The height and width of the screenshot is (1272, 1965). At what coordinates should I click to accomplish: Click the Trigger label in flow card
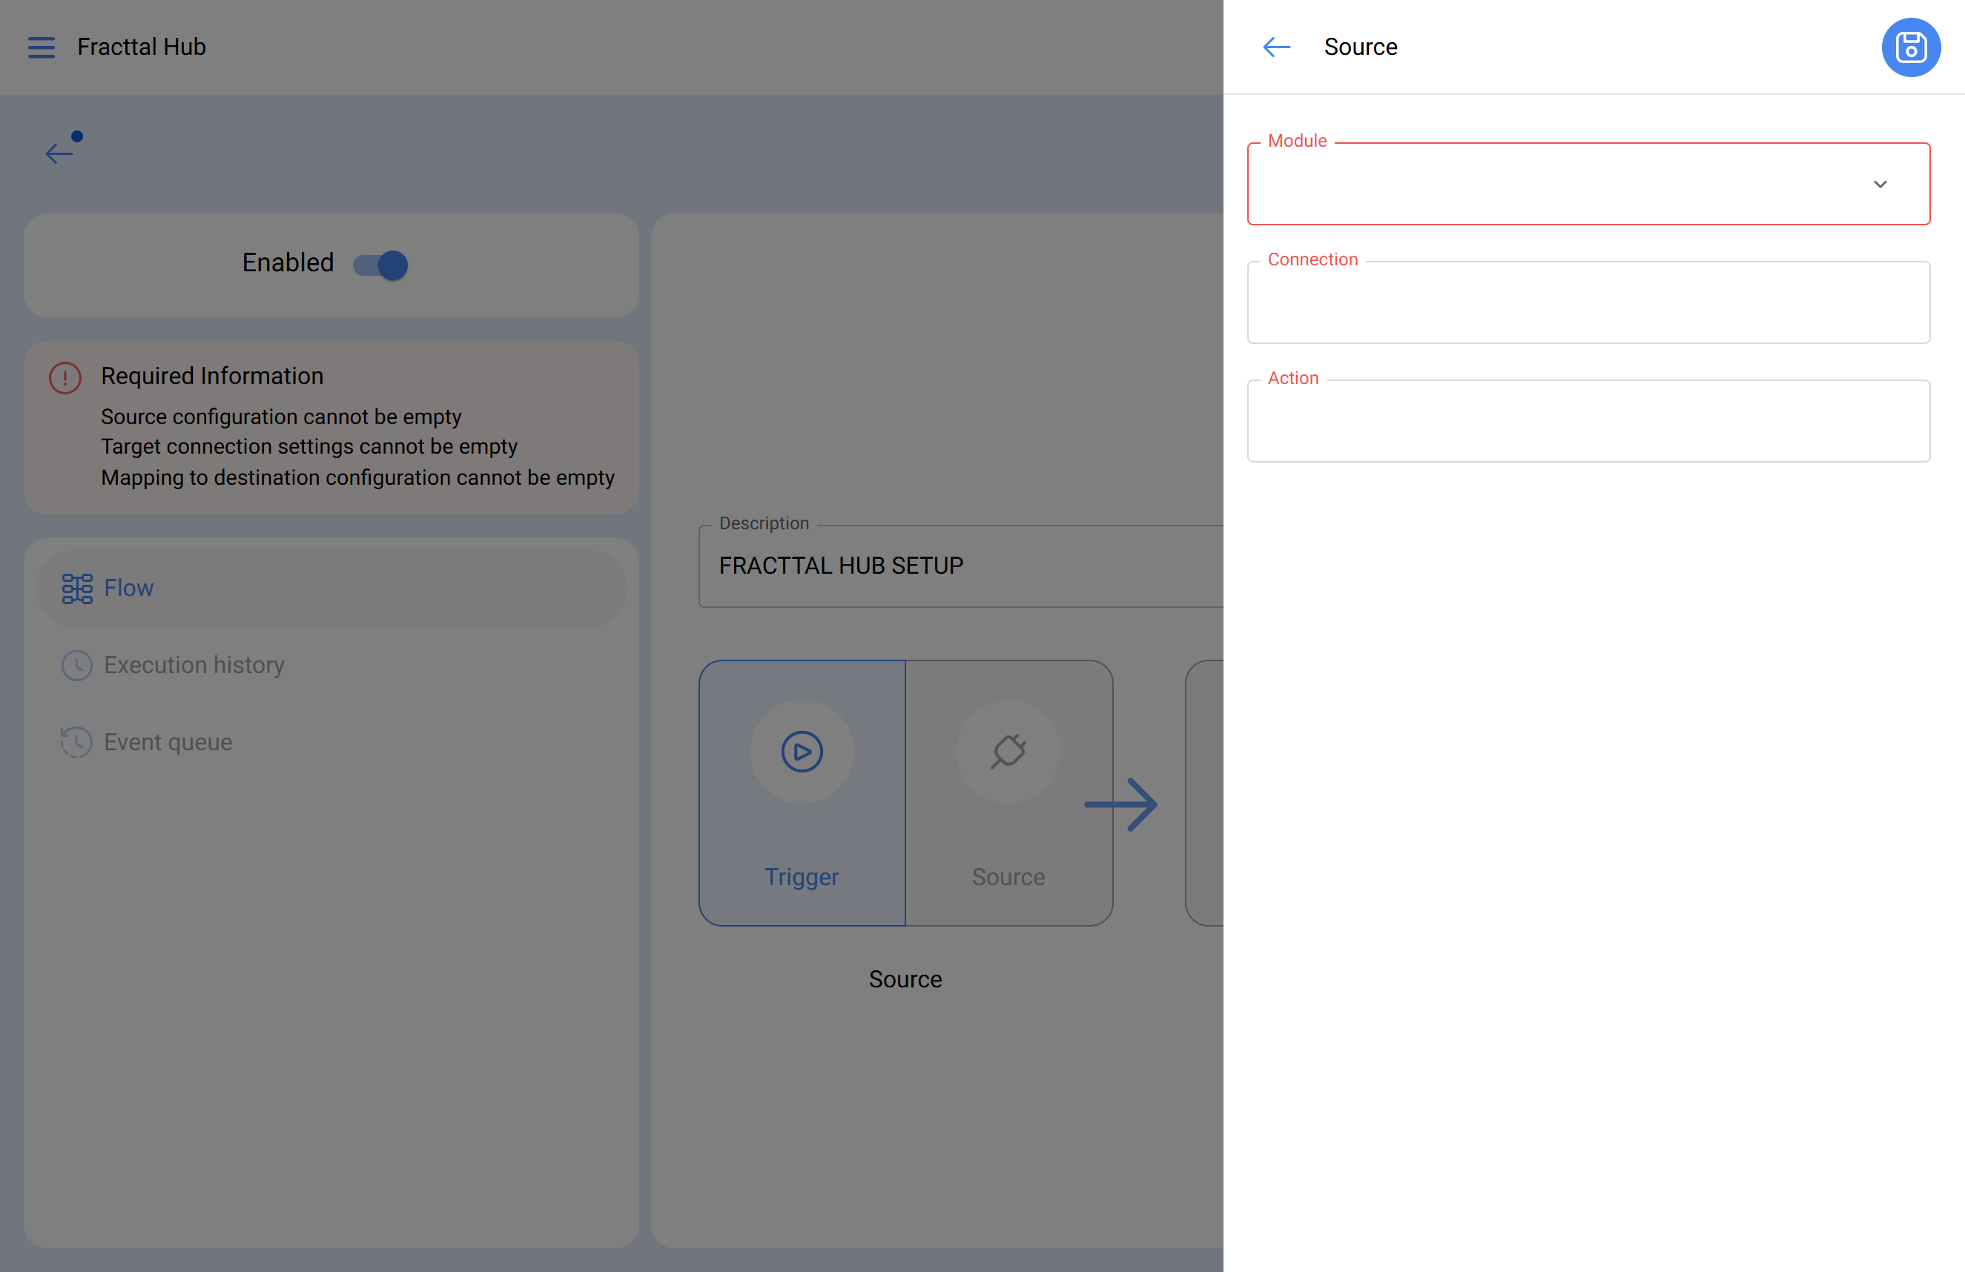801,877
